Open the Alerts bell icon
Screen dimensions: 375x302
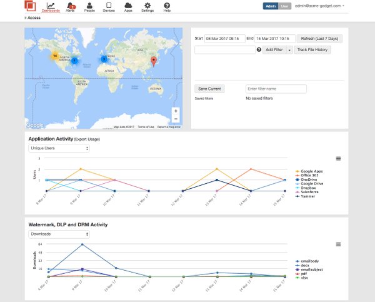[70, 7]
